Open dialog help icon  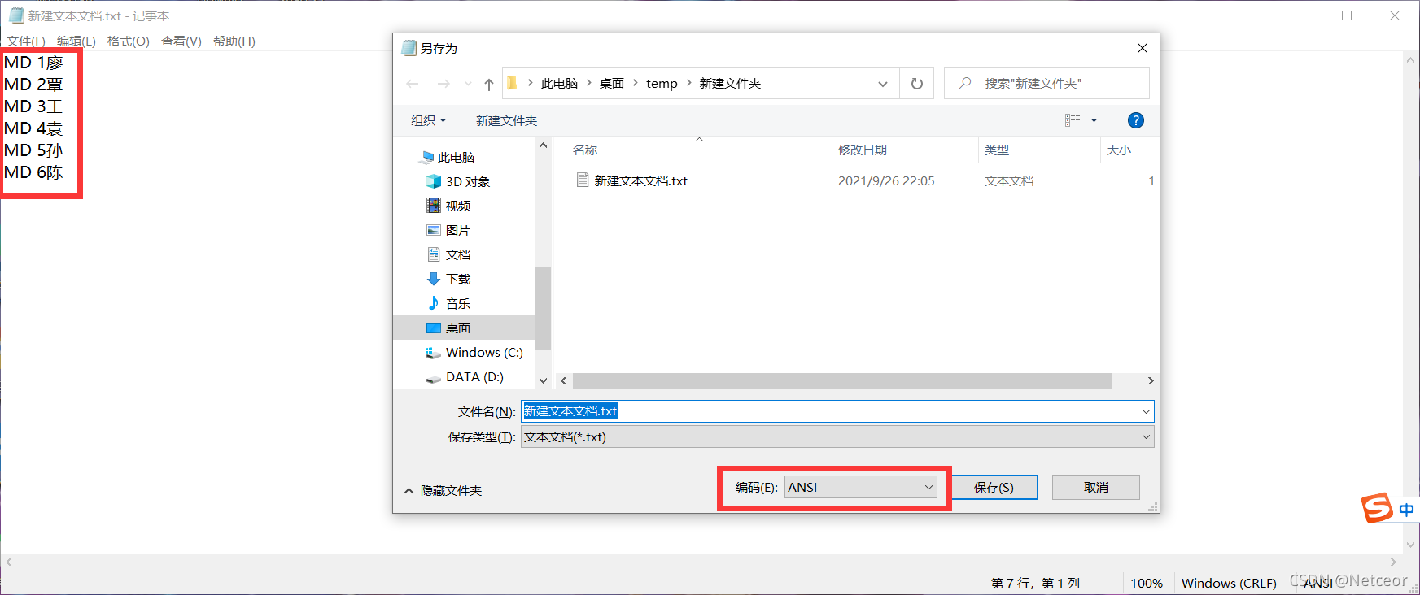click(1136, 120)
